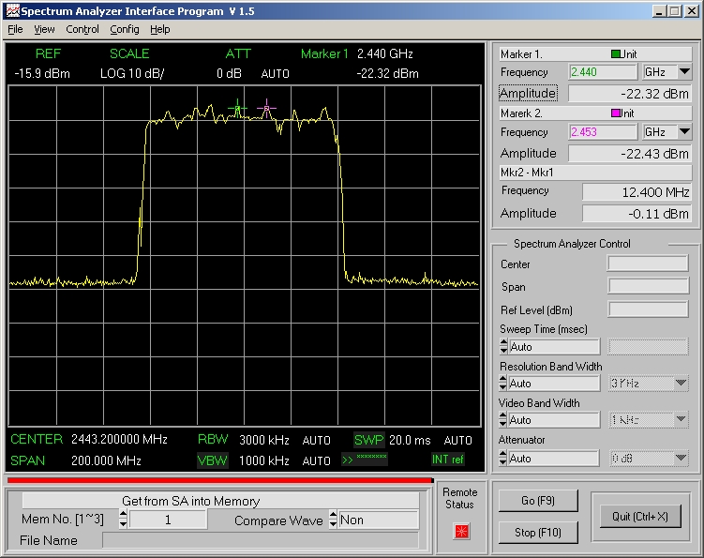Click the Center frequency input field
The height and width of the screenshot is (558, 704).
coord(648,264)
